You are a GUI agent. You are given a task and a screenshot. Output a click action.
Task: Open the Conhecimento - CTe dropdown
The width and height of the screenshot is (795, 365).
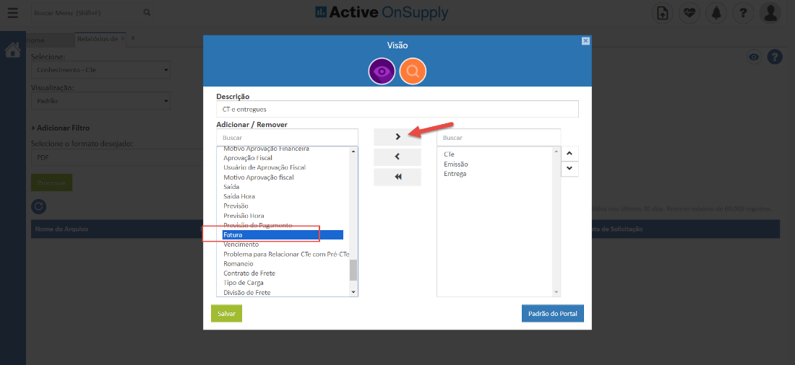tap(100, 70)
